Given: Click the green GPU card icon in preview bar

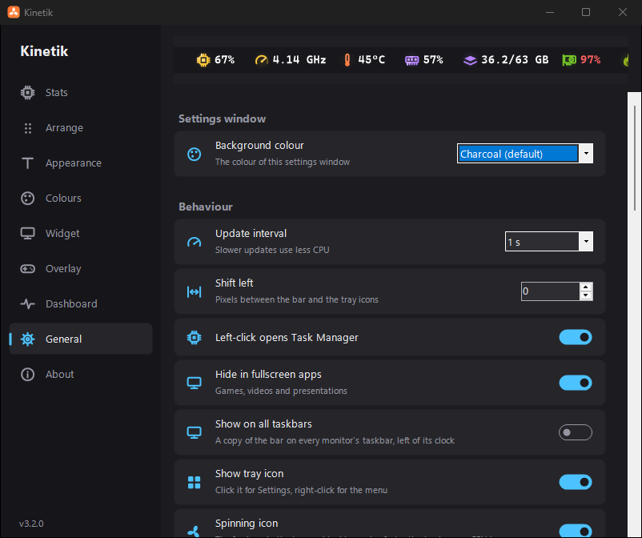Looking at the screenshot, I should tap(569, 60).
